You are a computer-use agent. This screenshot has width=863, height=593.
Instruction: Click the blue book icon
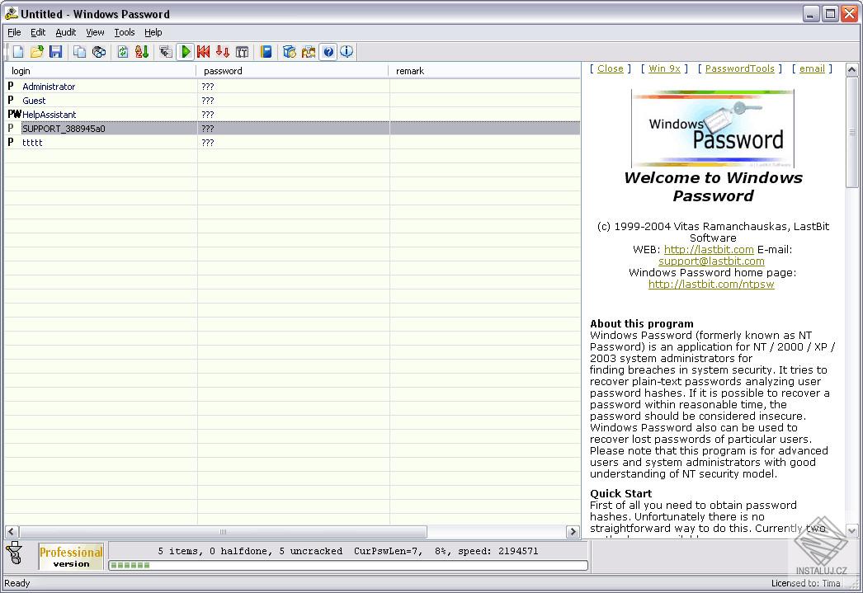tap(266, 52)
